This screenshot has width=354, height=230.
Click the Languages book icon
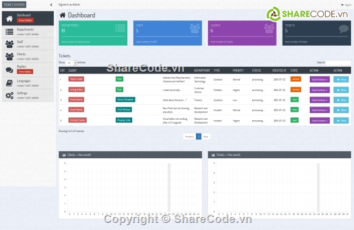(x=9, y=83)
